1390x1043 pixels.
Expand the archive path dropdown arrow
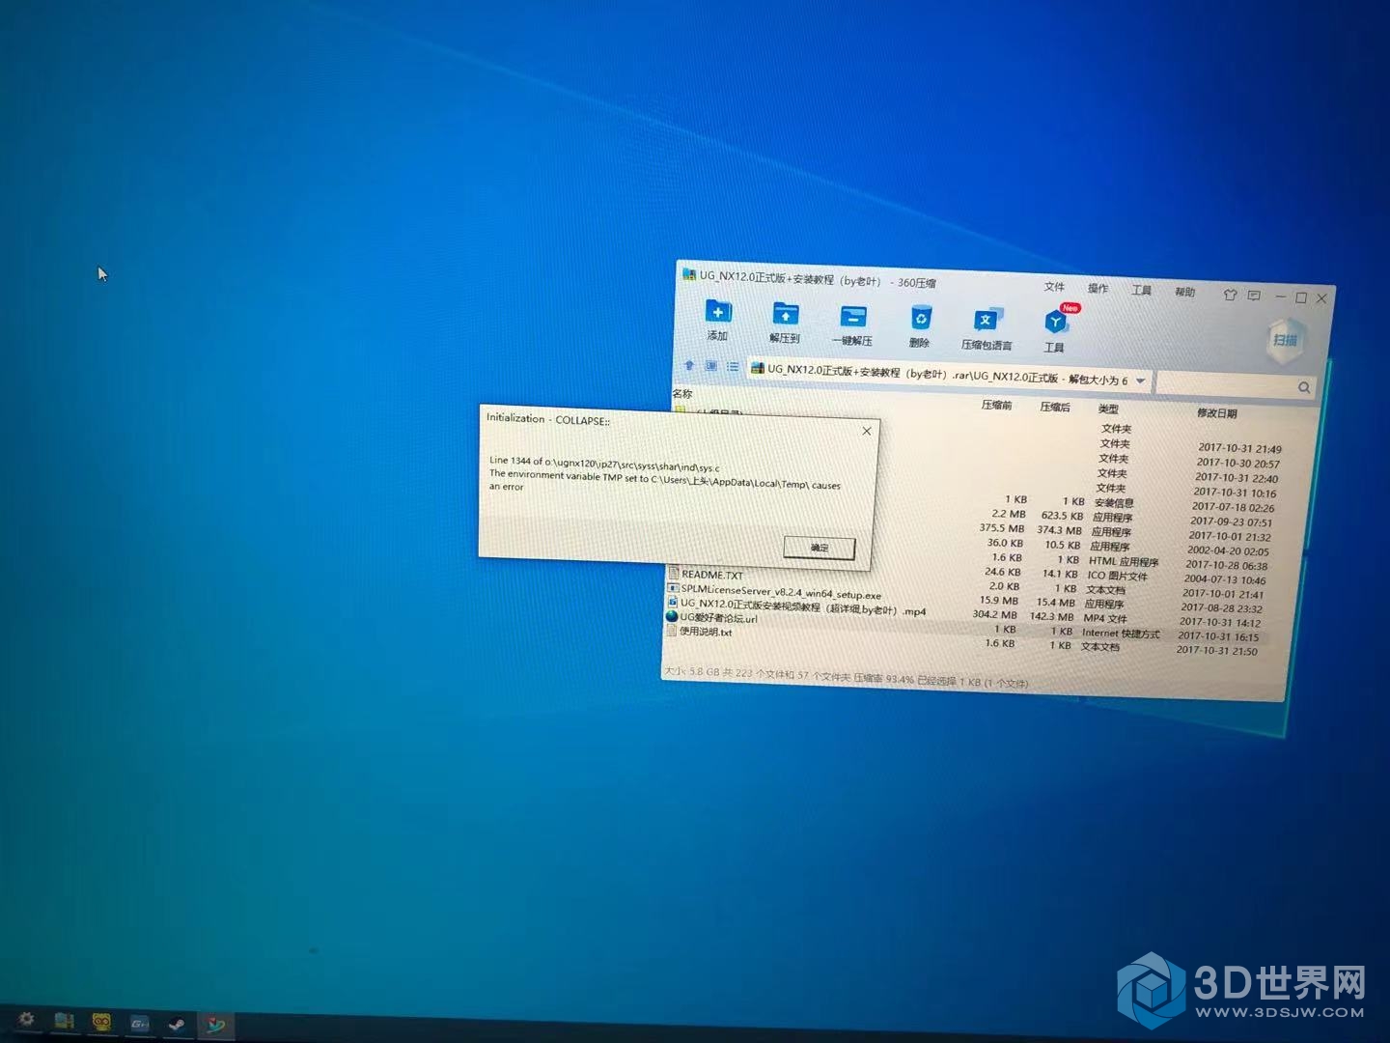1140,381
